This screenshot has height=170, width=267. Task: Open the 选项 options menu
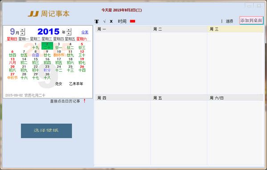tap(229, 21)
